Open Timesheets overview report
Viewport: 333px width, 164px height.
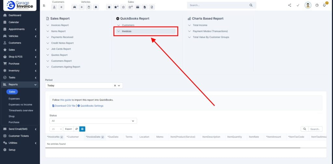click(x=21, y=110)
